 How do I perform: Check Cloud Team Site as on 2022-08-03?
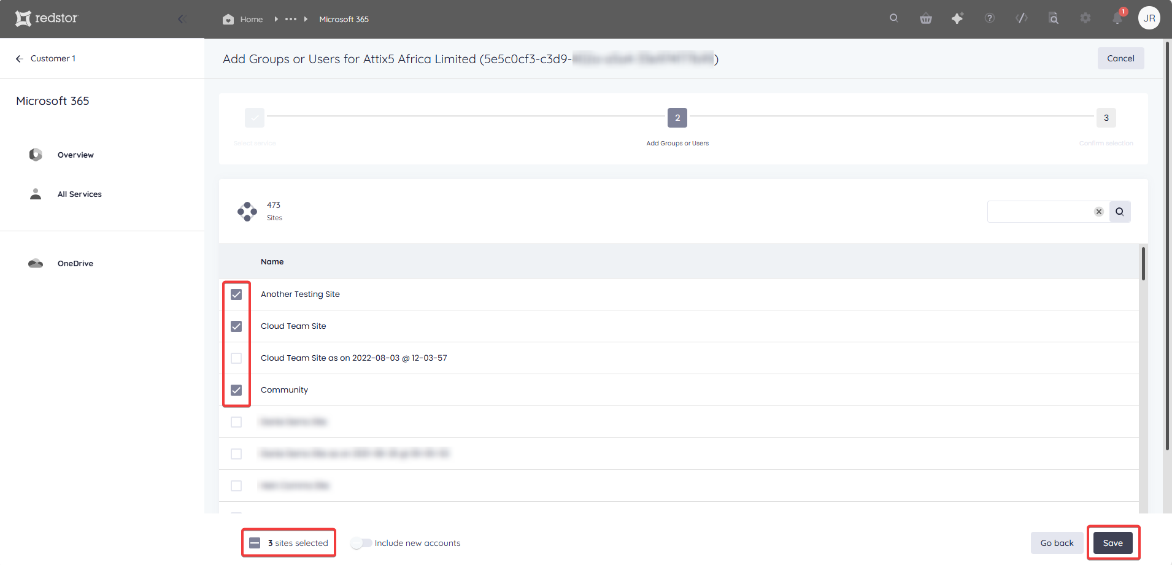[236, 358]
